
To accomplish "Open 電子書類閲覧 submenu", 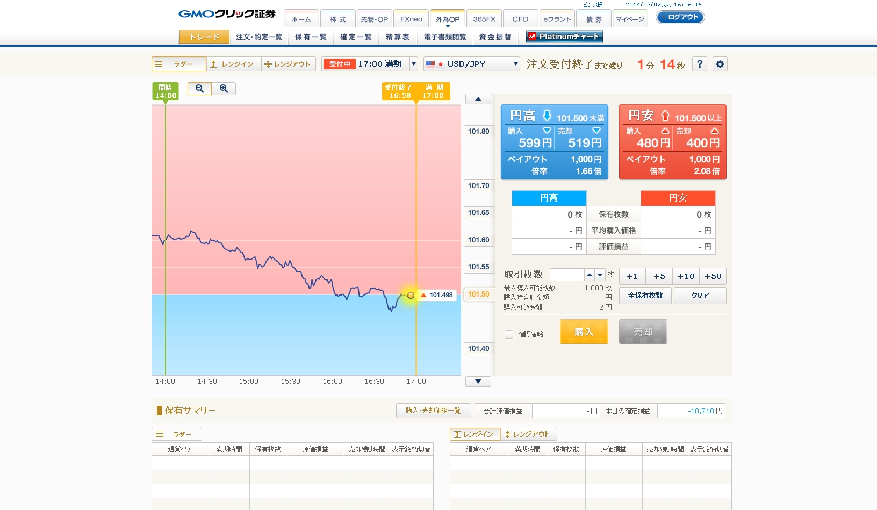I will [445, 37].
